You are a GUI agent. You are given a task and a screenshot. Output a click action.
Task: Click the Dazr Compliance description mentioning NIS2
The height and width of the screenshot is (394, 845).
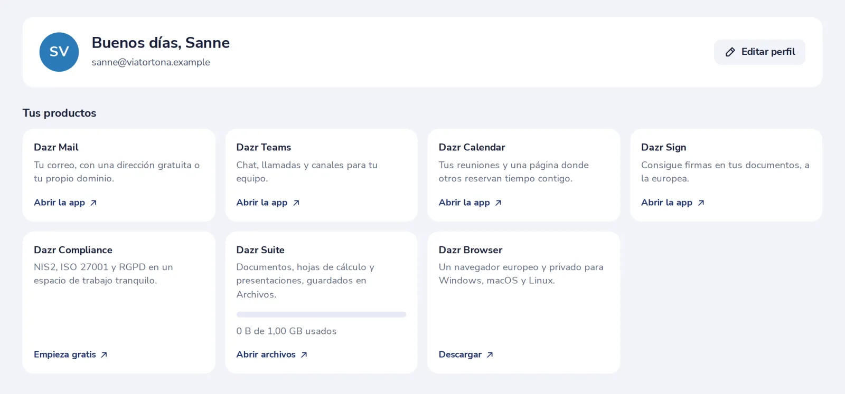(104, 274)
